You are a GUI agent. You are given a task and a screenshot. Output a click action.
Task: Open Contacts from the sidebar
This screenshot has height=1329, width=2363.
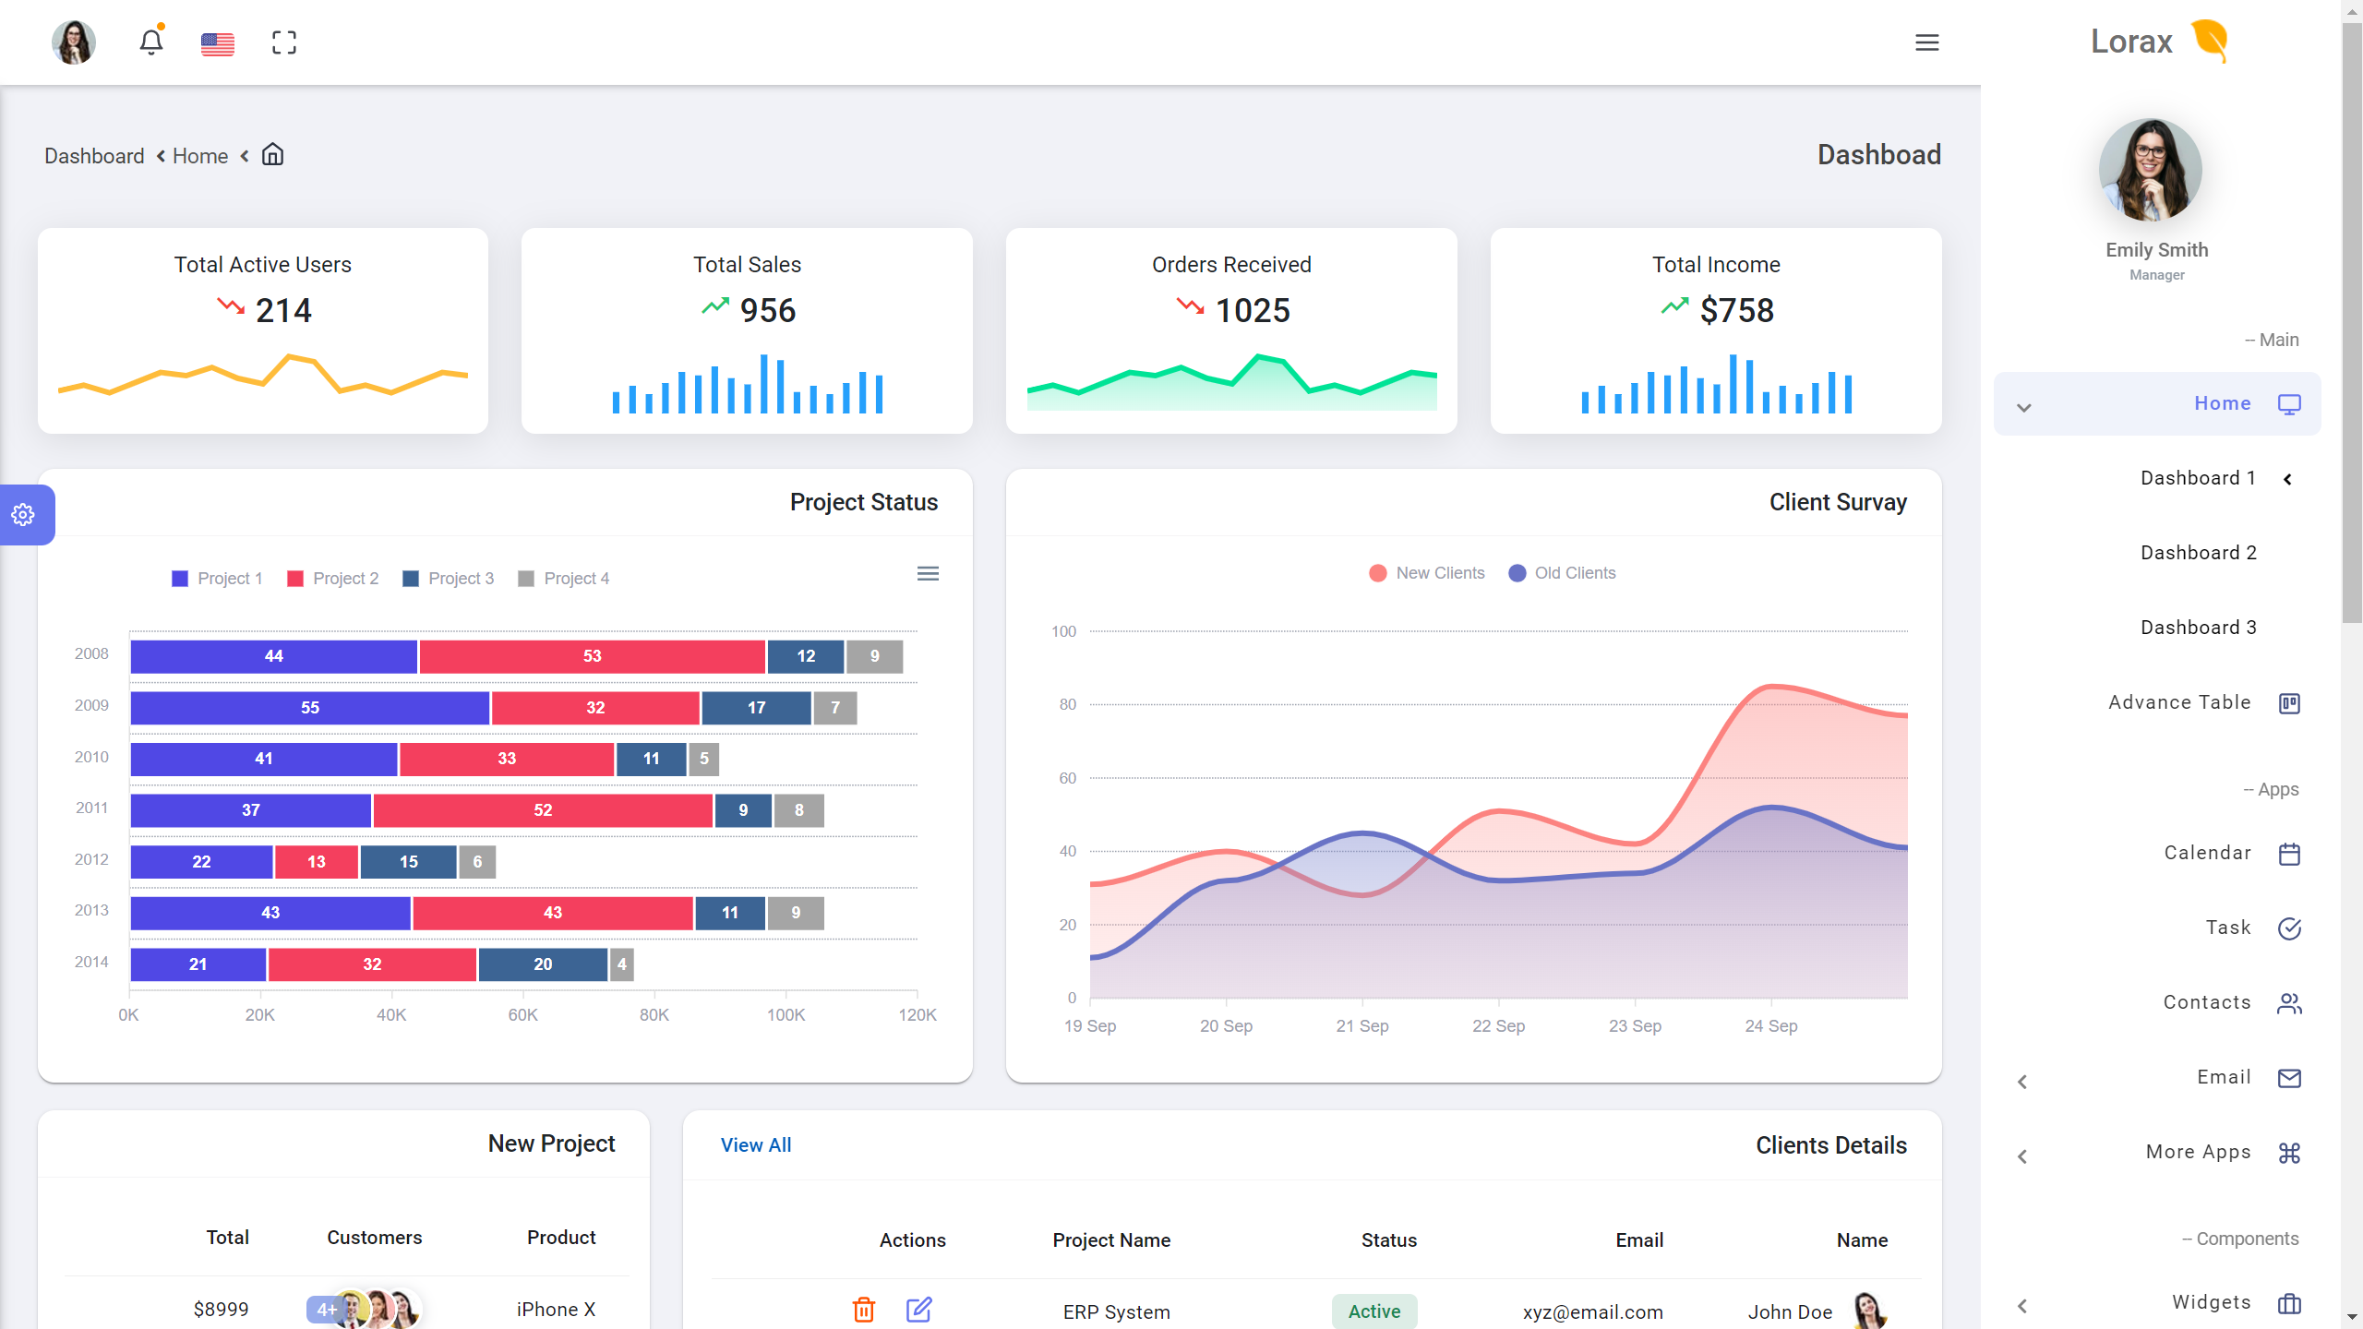(x=2292, y=1002)
